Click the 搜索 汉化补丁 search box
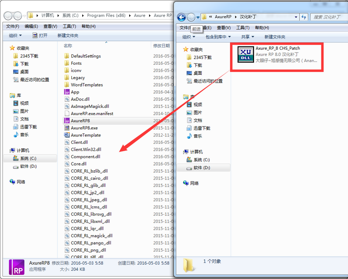Image resolution: width=348 pixels, height=279 pixels. (x=329, y=17)
